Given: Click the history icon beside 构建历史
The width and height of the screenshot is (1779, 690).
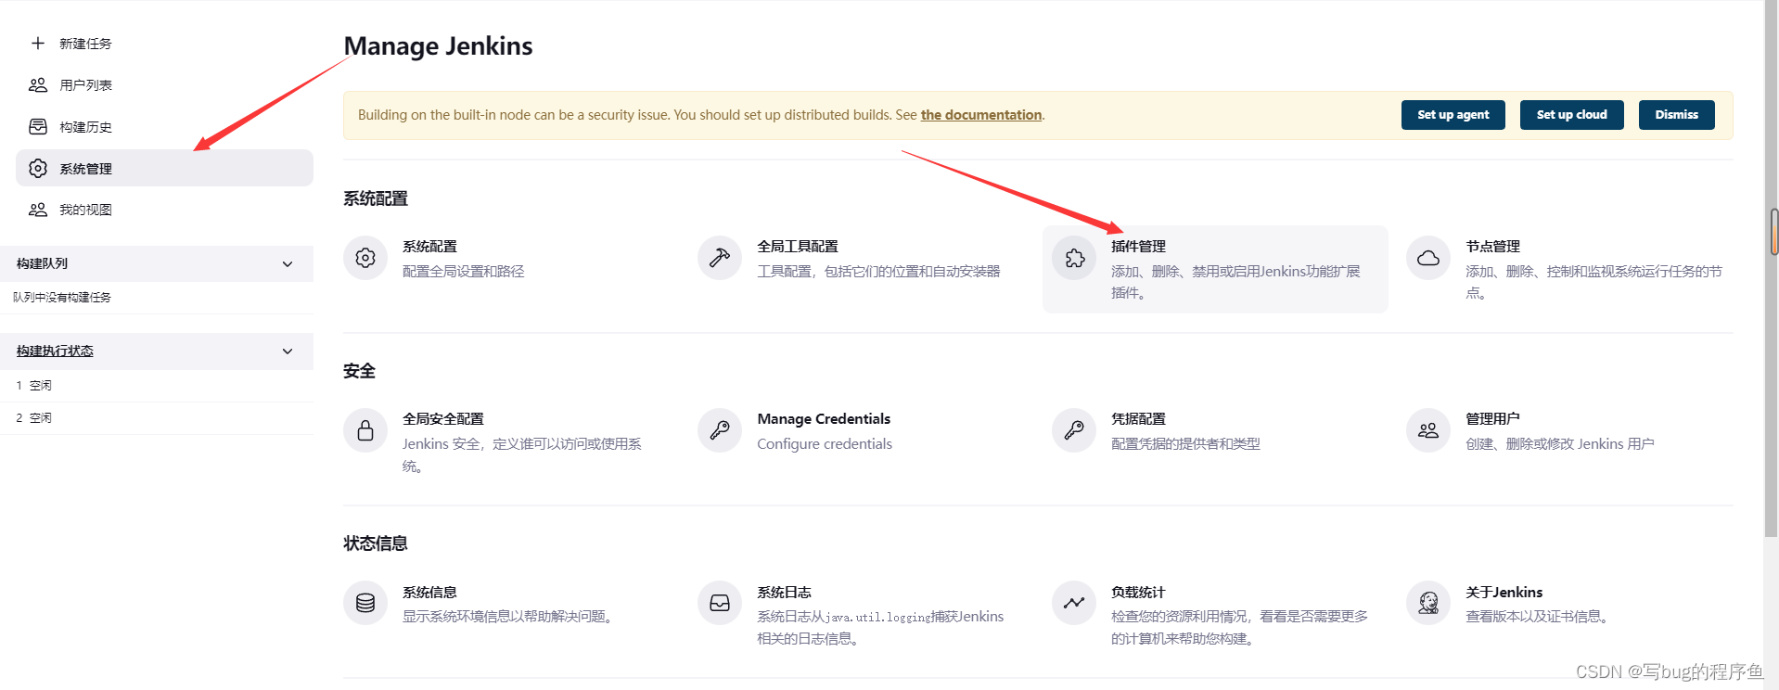Looking at the screenshot, I should 38,126.
